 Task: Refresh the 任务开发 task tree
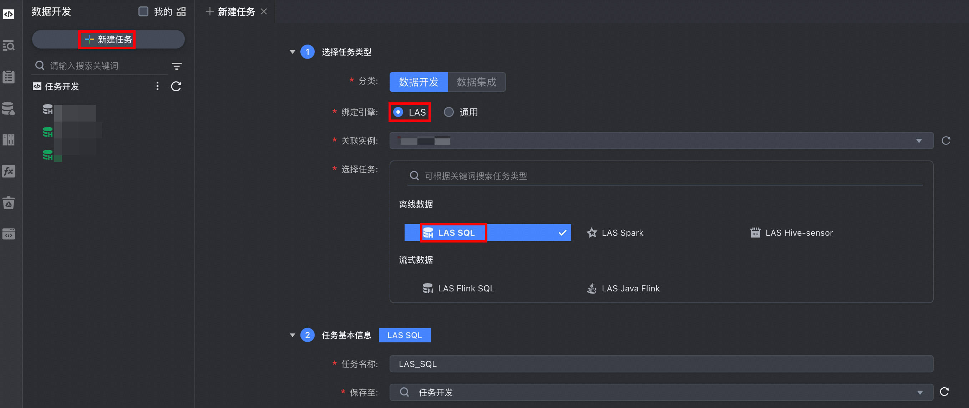[176, 87]
